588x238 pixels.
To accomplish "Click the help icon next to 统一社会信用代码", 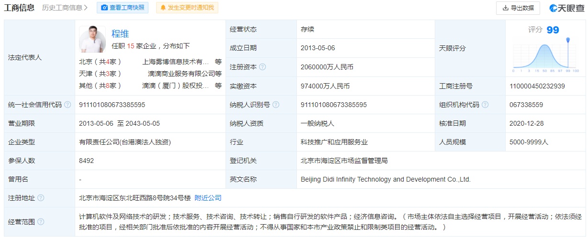I will click(68, 105).
